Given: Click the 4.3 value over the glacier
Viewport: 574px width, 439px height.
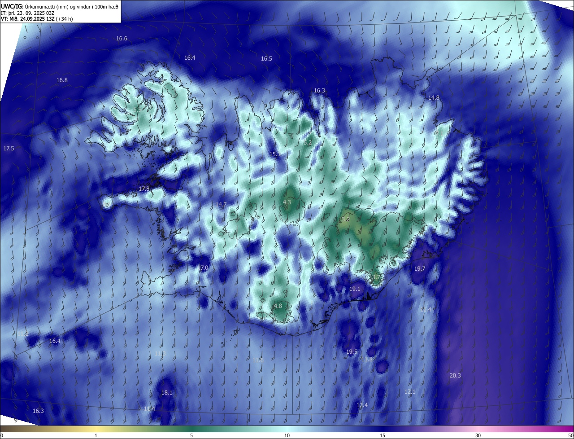Looking at the screenshot, I should (x=287, y=202).
